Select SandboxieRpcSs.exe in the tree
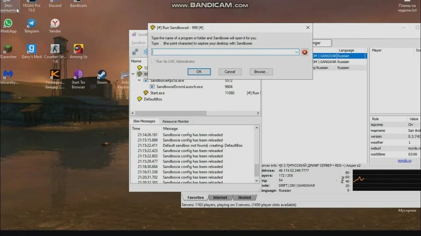421x236 pixels. pos(167,80)
